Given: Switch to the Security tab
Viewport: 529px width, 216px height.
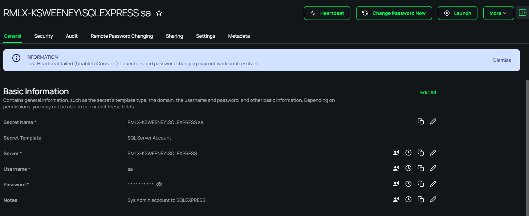Looking at the screenshot, I should pos(44,36).
